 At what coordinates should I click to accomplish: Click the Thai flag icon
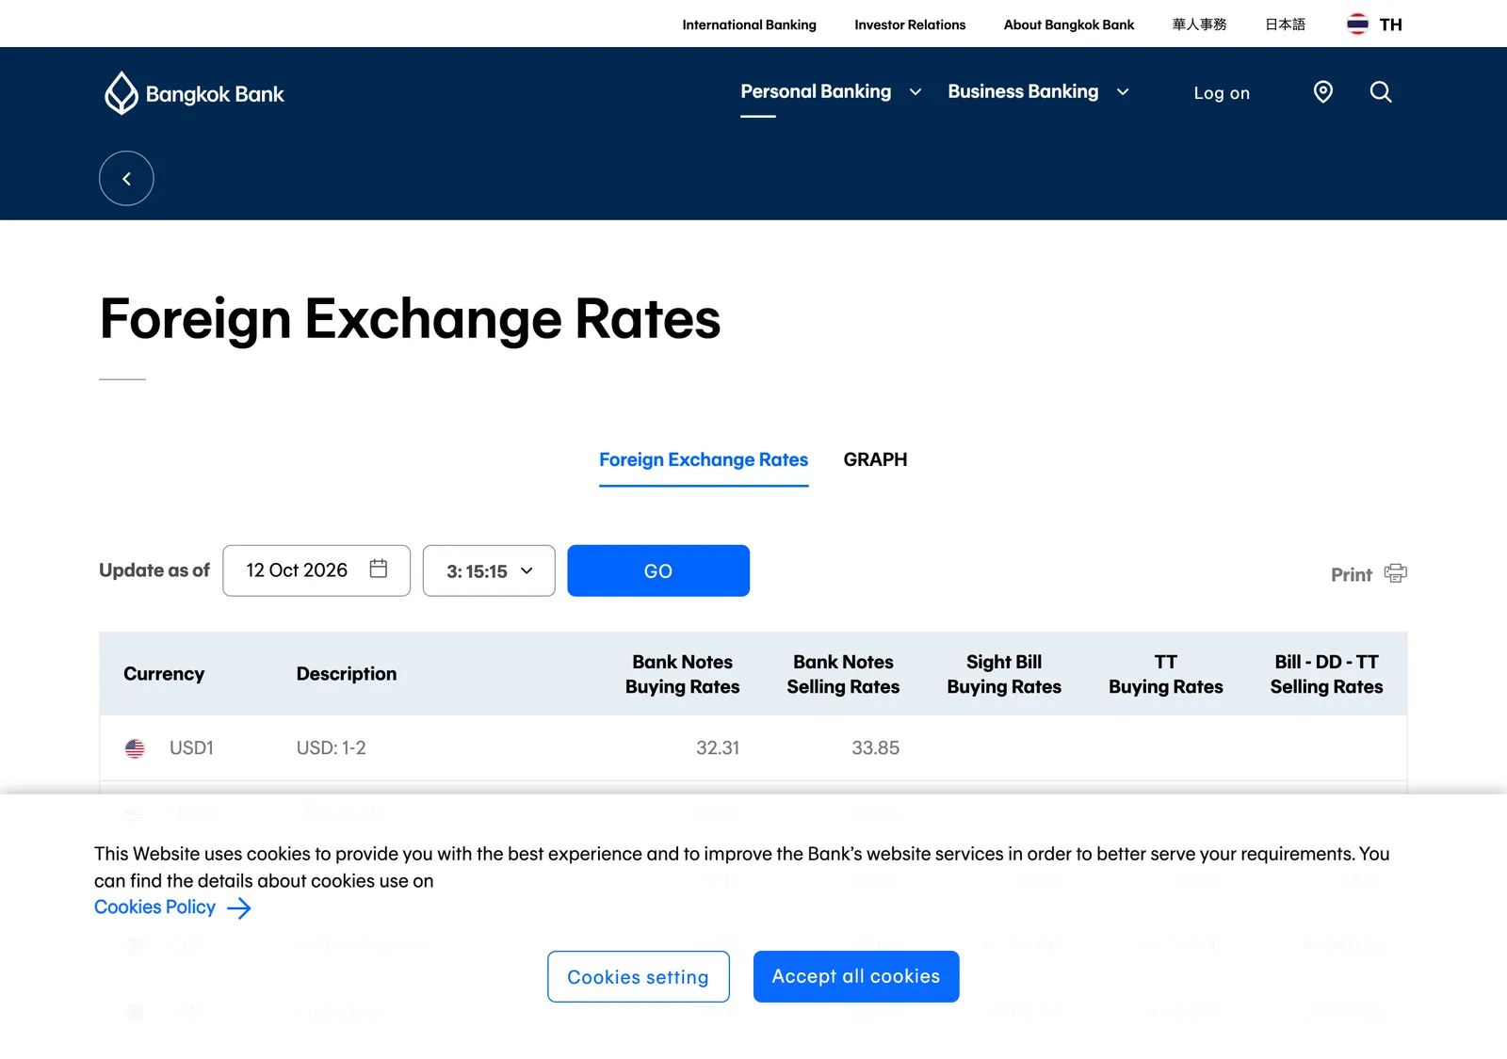(x=1357, y=24)
